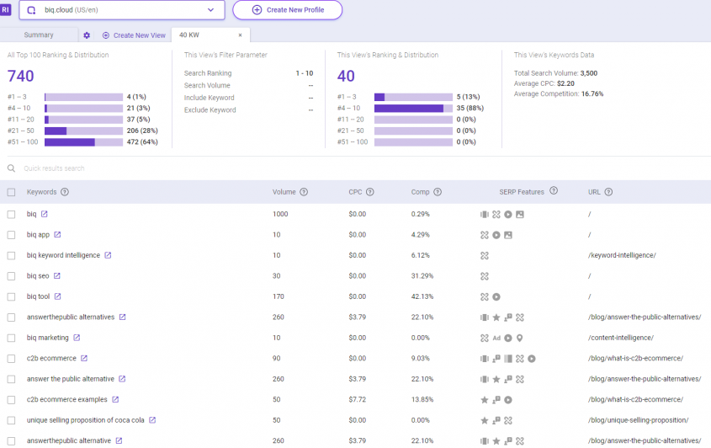711x448 pixels.
Task: Open the external link icon beside 'answer the public alternative'
Action: [x=122, y=379]
